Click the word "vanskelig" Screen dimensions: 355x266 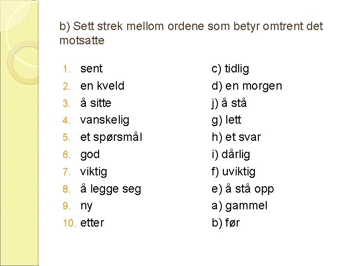coord(105,120)
